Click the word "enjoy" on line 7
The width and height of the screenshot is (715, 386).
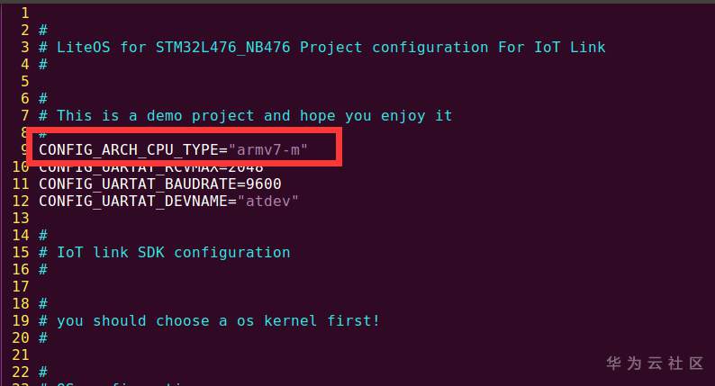tap(389, 115)
